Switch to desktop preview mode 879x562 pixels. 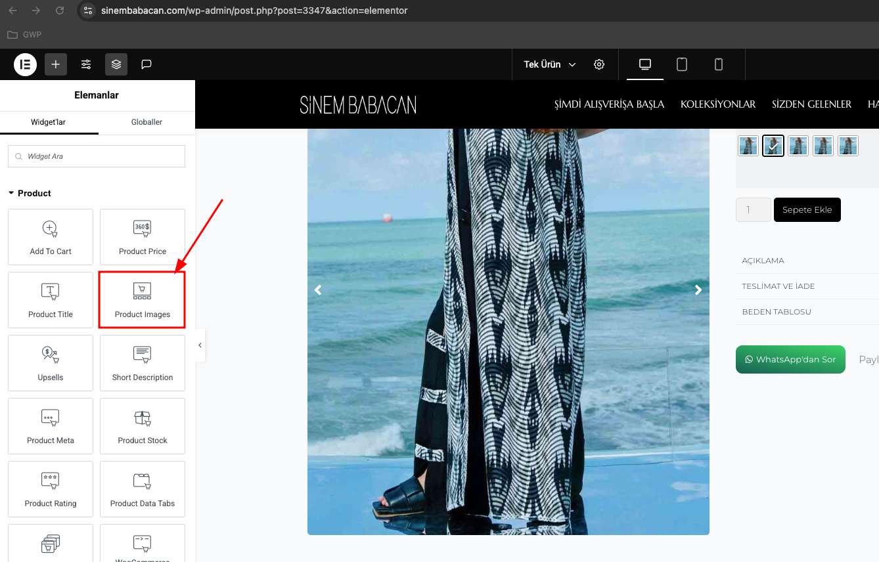[645, 64]
